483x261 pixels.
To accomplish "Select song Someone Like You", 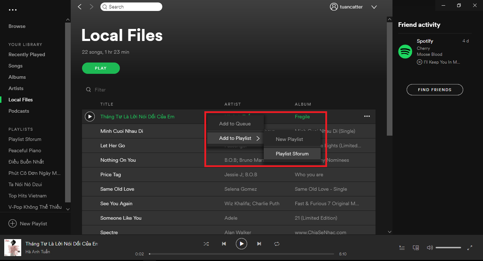I will (121, 218).
